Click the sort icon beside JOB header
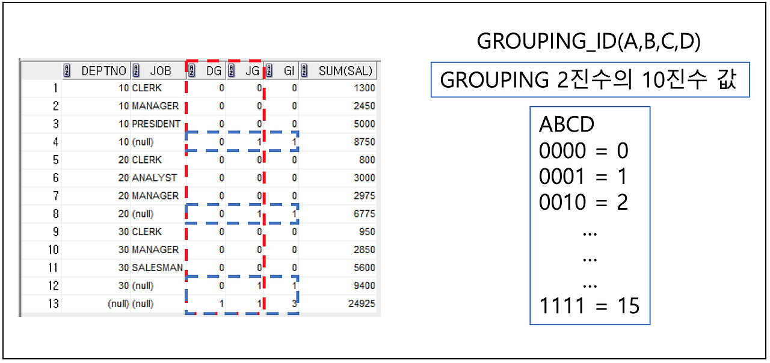Viewport: 770px width, 363px height. [x=137, y=70]
